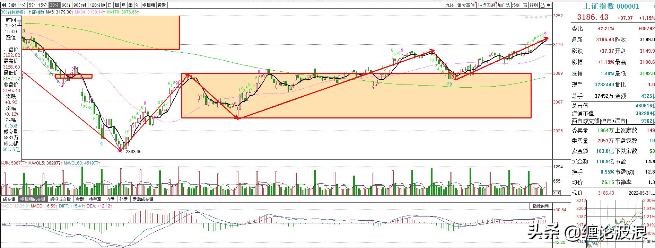Switch to 90分钟 period
The height and width of the screenshot is (248, 655).
coord(80,5)
